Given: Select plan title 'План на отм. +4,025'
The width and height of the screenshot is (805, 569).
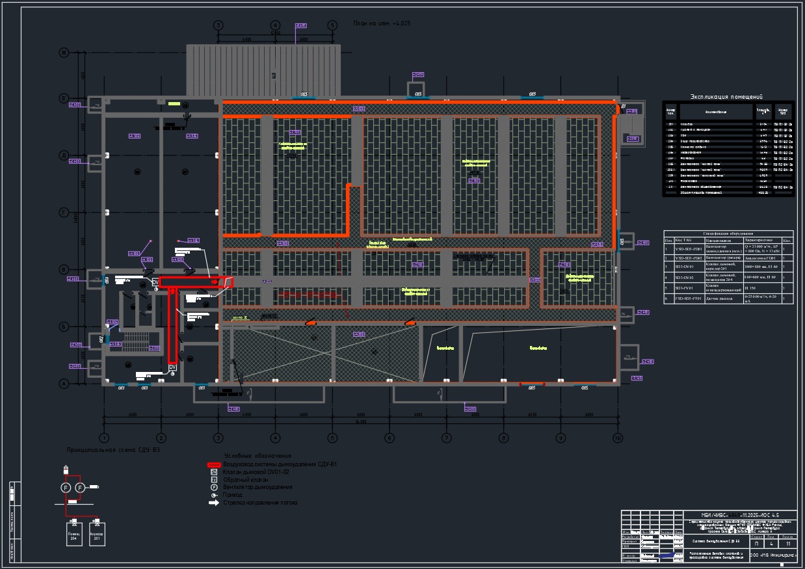Looking at the screenshot, I should pyautogui.click(x=382, y=23).
